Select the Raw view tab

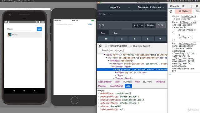(x=115, y=33)
